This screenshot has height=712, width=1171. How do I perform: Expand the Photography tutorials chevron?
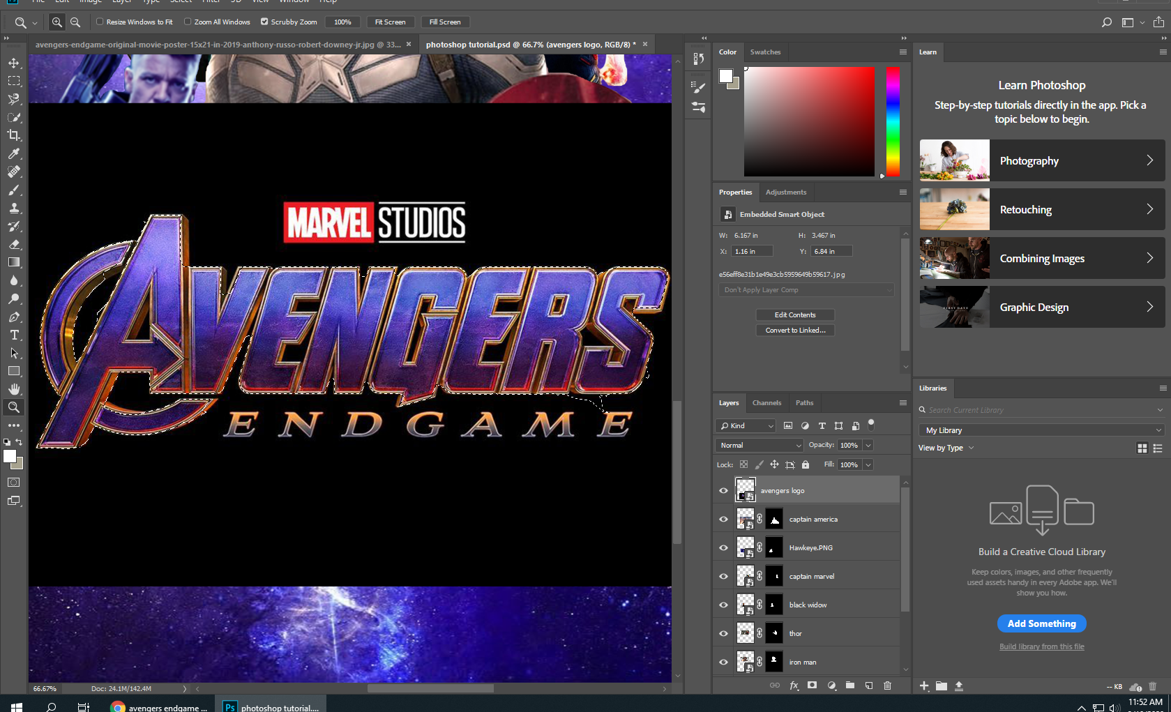1149,160
